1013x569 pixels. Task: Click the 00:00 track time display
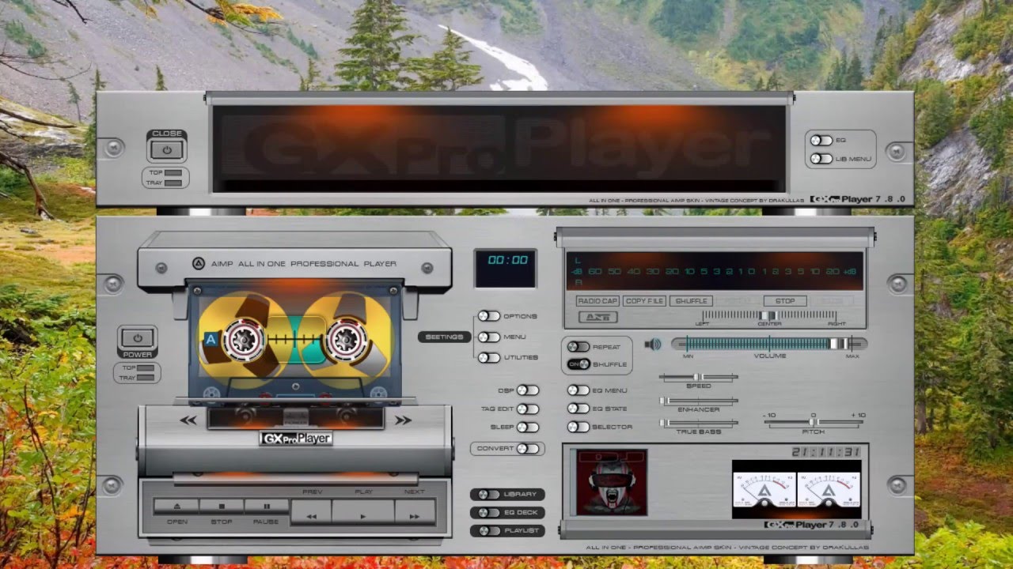(x=506, y=269)
